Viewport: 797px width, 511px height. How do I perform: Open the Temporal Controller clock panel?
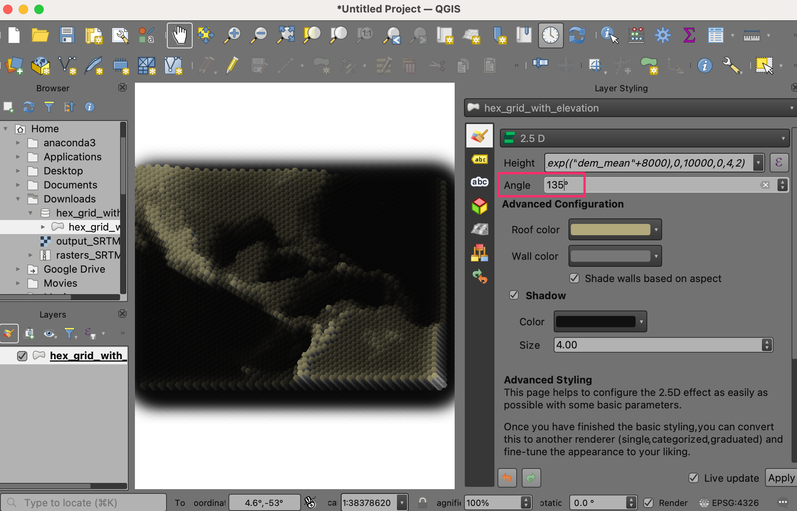tap(550, 35)
